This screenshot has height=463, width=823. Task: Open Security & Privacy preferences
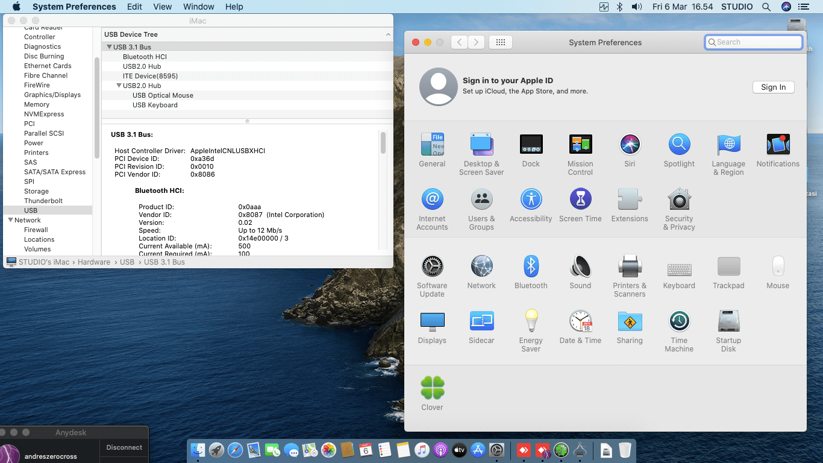pos(679,199)
